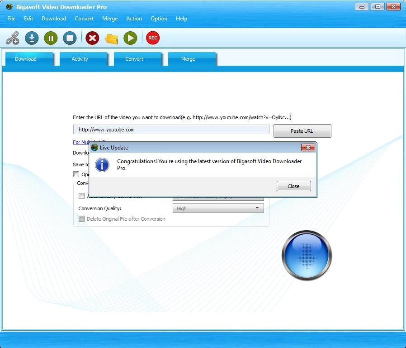Play video with the green play icon
The width and height of the screenshot is (406, 348).
(x=130, y=38)
